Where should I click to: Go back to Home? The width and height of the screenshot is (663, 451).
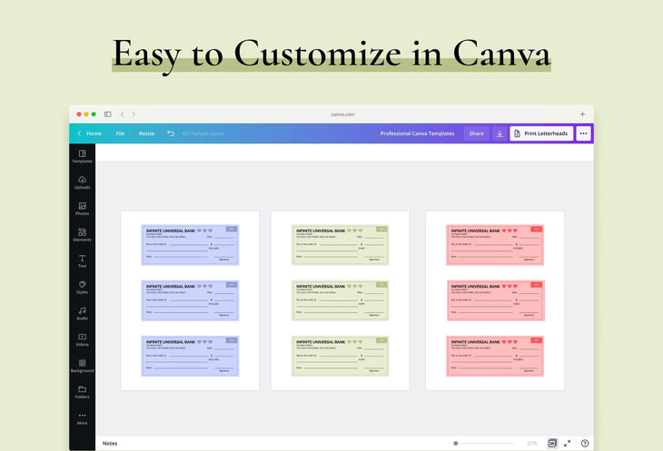pyautogui.click(x=89, y=133)
